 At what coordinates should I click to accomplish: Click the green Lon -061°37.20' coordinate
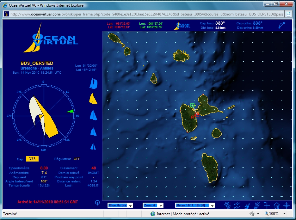151,24
